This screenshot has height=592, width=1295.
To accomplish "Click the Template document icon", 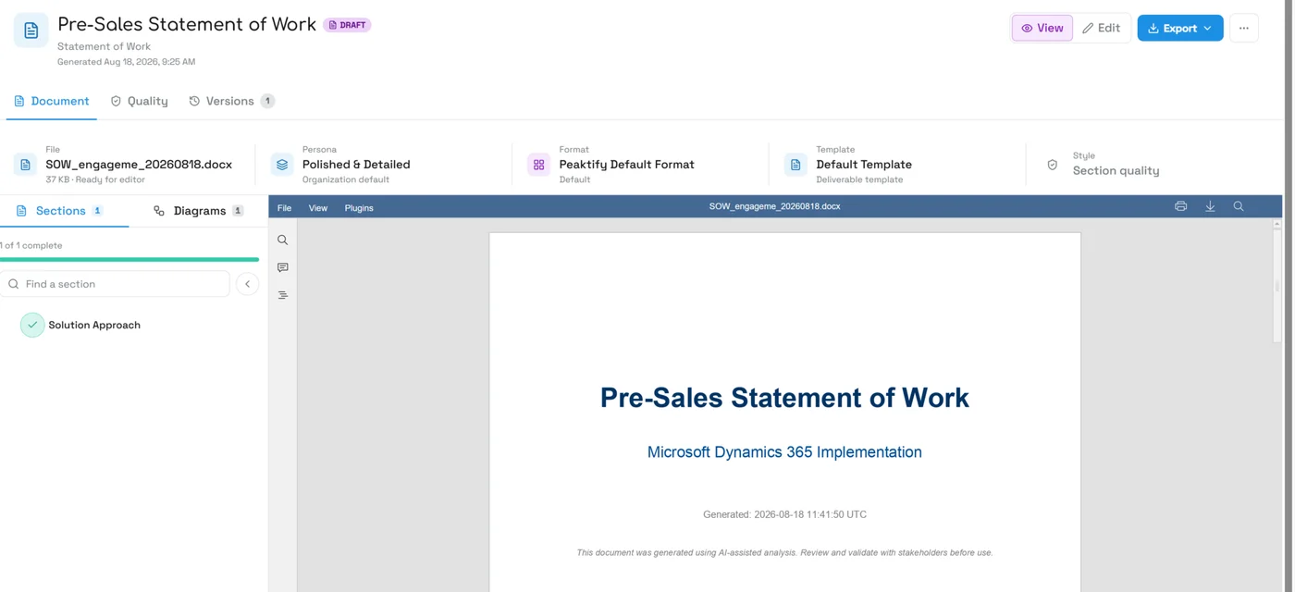I will coord(795,165).
